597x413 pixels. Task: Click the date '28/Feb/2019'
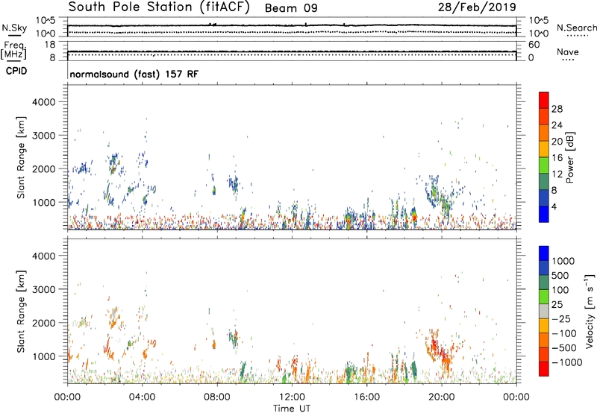click(477, 7)
